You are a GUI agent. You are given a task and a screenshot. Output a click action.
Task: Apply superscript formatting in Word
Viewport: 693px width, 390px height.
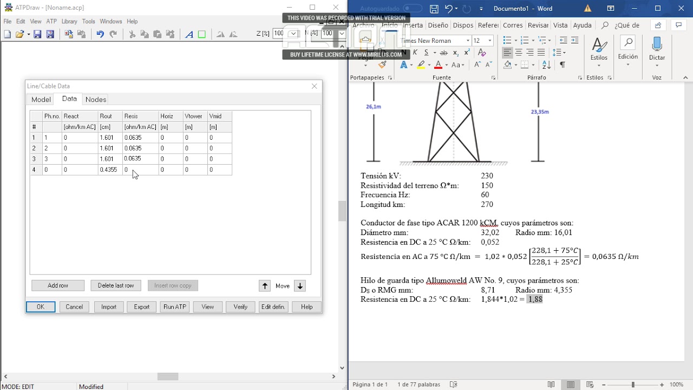click(x=468, y=53)
